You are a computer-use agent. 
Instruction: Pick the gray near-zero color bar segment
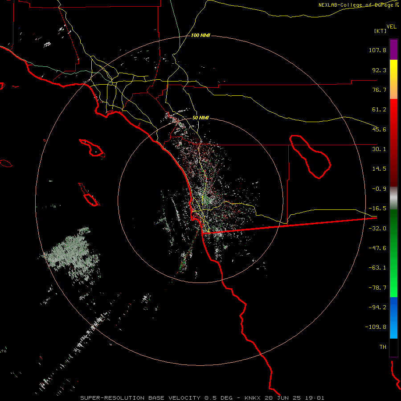click(x=393, y=198)
